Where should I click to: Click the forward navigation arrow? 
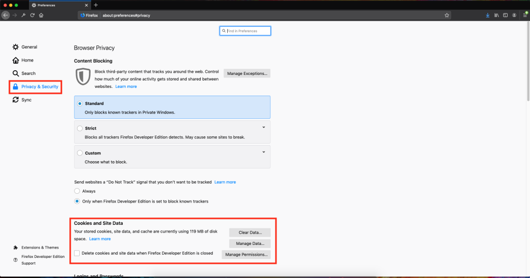coord(14,15)
